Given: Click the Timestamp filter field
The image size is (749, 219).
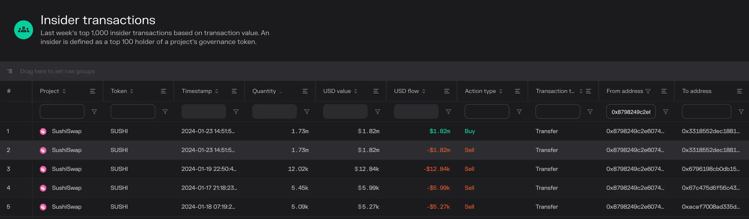Looking at the screenshot, I should (x=204, y=111).
